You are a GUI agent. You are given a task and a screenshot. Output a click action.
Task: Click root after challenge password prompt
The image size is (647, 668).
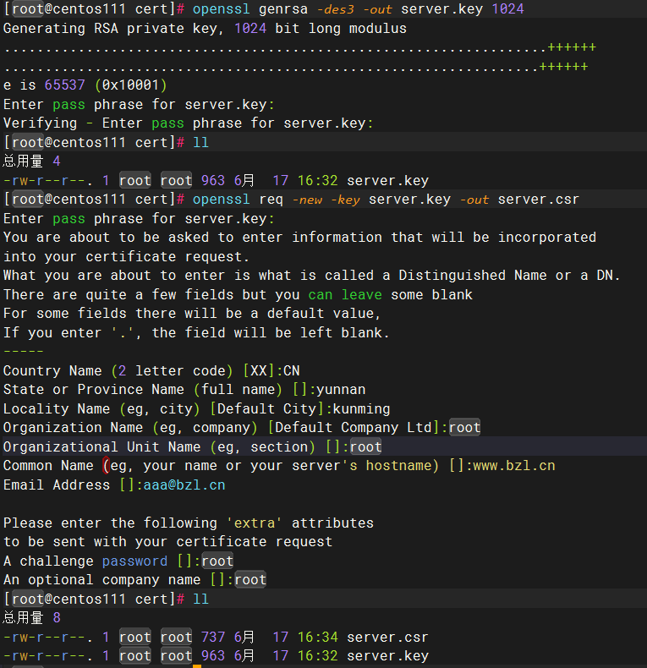coord(217,561)
